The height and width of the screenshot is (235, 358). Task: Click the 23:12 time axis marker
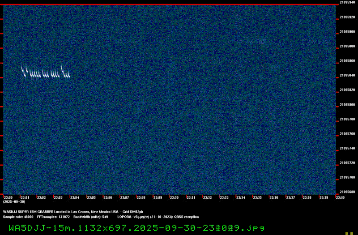pyautogui.click(x=207, y=197)
